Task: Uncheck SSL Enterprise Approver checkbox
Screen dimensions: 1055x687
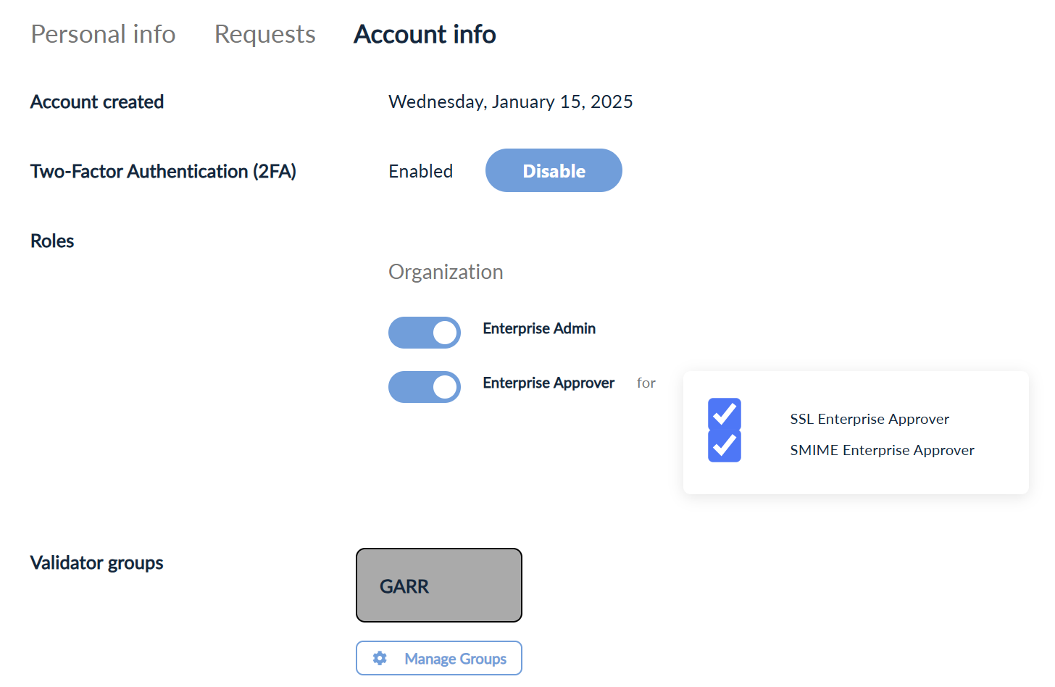Action: click(725, 415)
